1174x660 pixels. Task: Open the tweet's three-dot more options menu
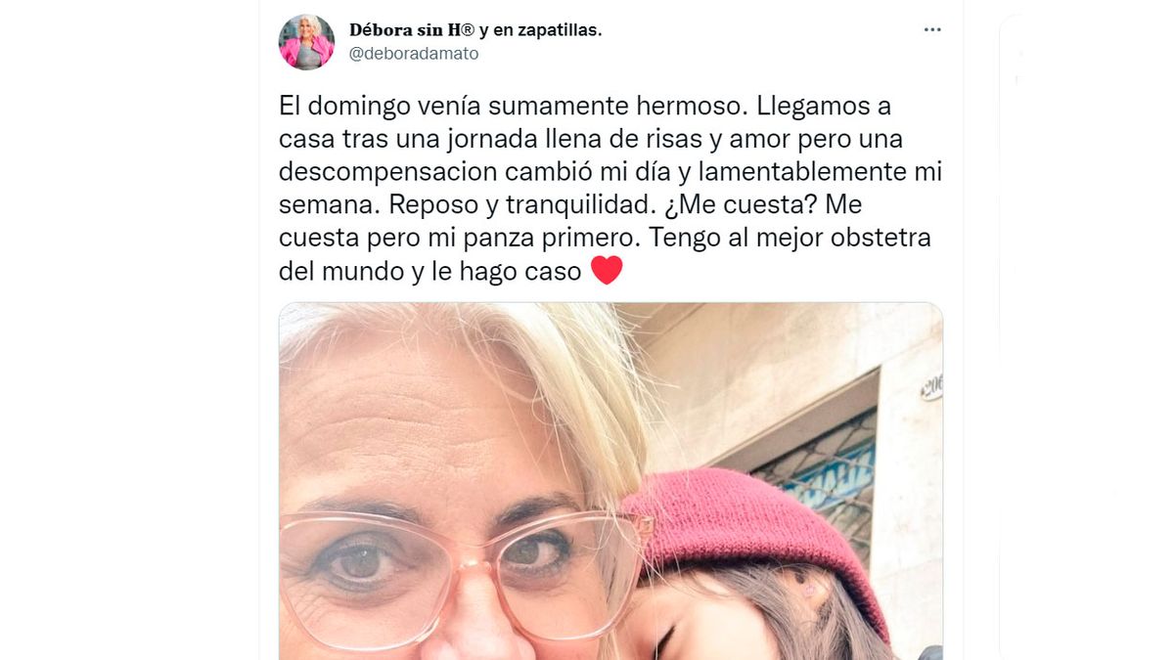tap(932, 30)
